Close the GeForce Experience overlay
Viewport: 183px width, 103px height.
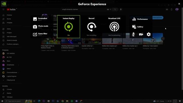[179, 4]
